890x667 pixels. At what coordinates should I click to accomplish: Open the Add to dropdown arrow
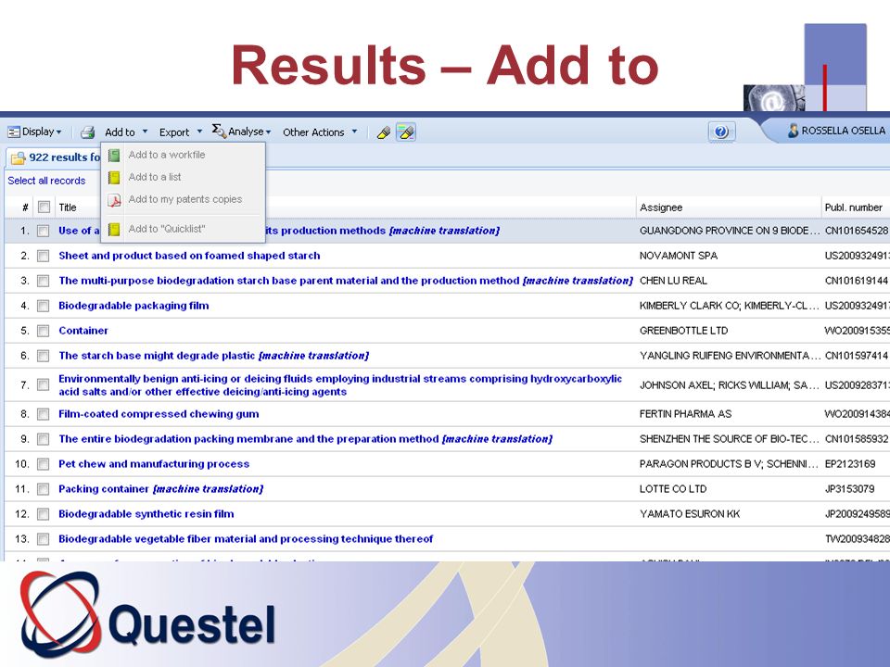145,132
